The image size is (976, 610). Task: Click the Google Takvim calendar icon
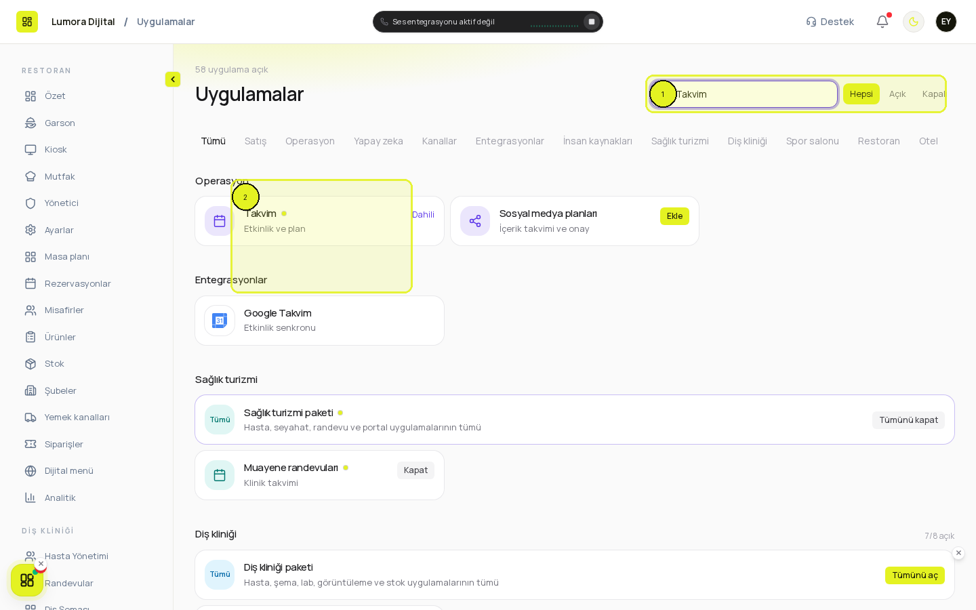(220, 321)
